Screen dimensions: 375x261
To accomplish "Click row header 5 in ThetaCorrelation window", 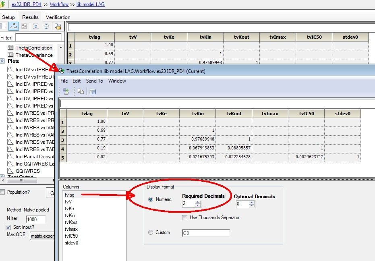I will point(63,157).
